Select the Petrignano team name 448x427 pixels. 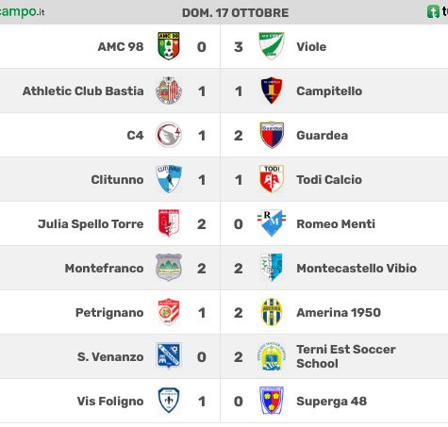coord(109,313)
